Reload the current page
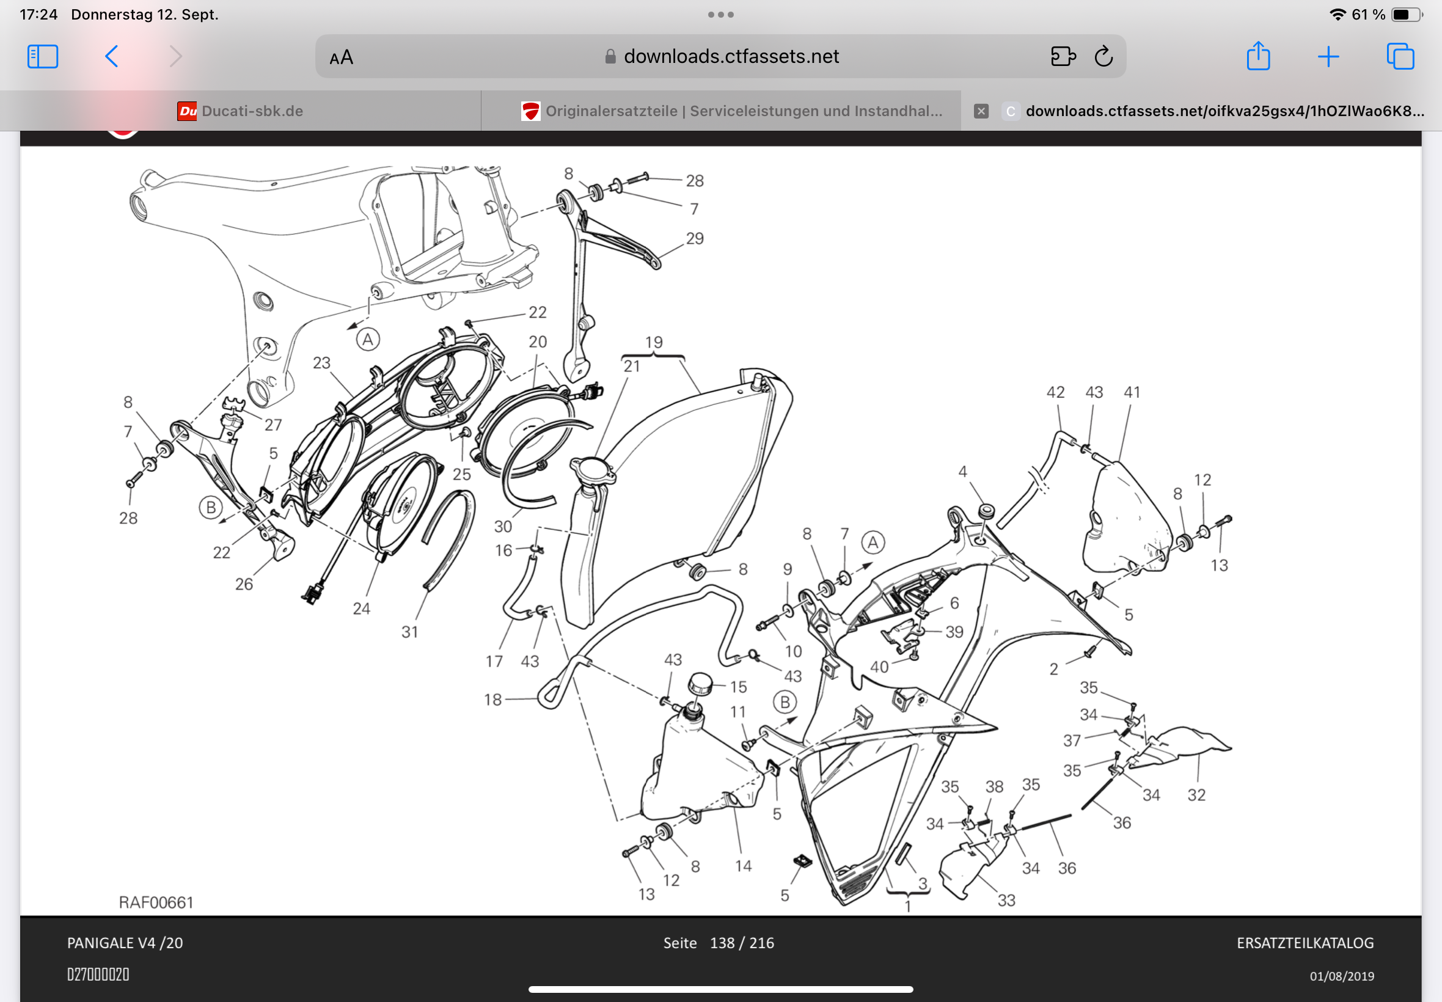The image size is (1442, 1002). click(1103, 56)
